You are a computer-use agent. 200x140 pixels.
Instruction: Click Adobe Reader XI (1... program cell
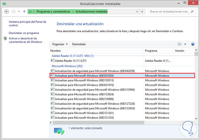point(158,61)
